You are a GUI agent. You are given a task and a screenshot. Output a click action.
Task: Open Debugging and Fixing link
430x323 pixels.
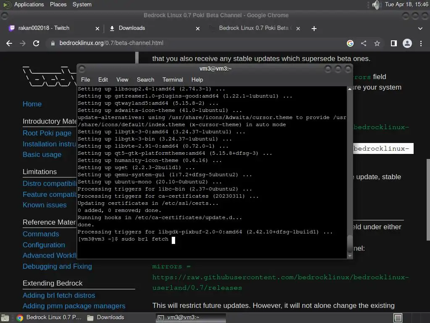[x=57, y=266]
